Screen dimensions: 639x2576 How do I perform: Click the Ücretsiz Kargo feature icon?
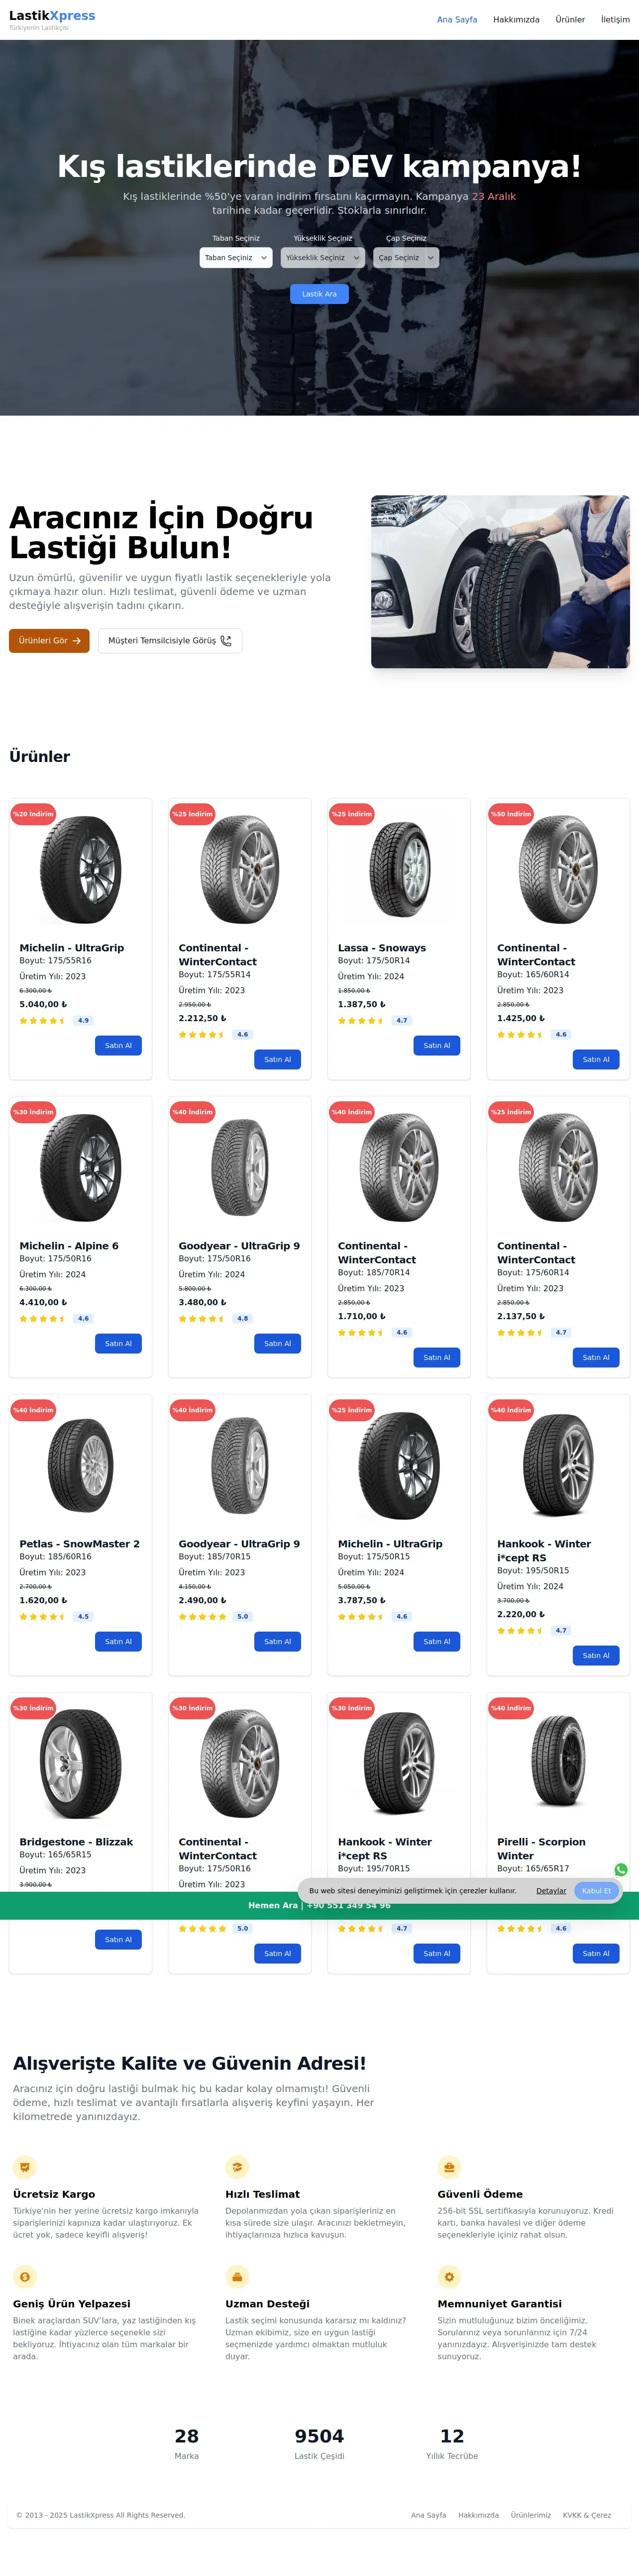(x=25, y=2167)
